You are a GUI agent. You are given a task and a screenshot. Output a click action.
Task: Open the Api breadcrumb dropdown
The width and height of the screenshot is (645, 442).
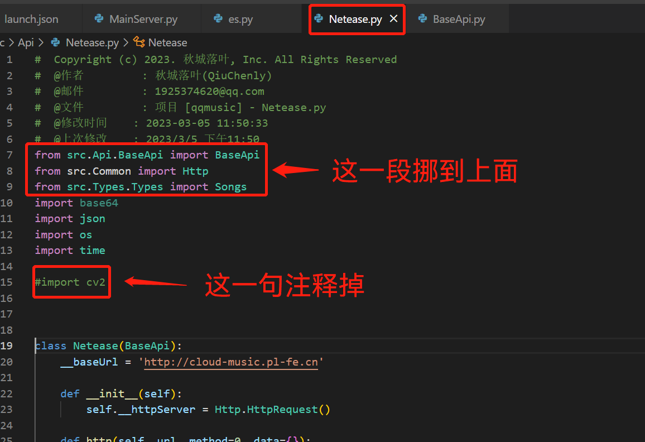(x=26, y=42)
